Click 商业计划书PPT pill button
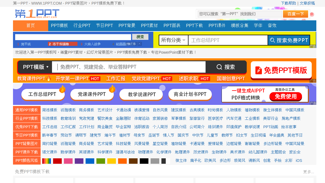 (190, 94)
